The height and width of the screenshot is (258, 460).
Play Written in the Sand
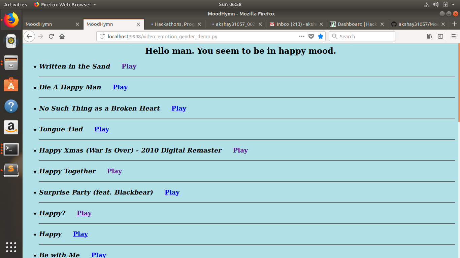pos(129,66)
